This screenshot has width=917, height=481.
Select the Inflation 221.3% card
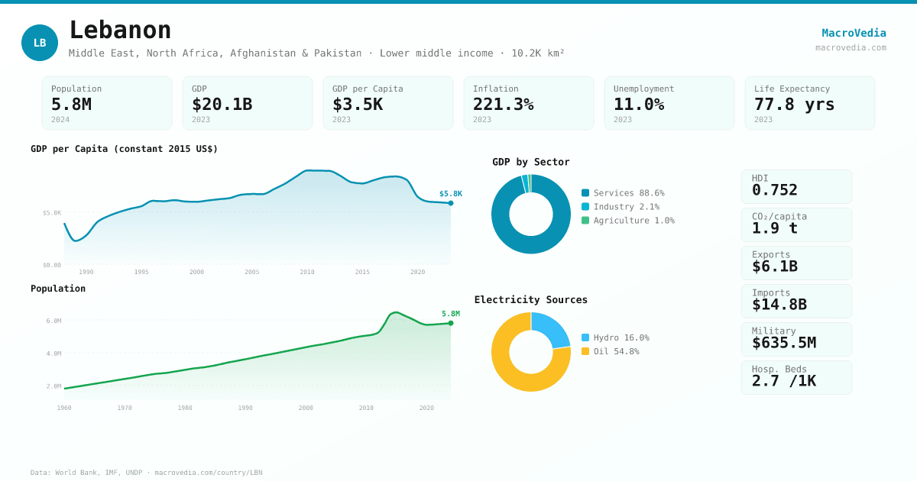(529, 103)
